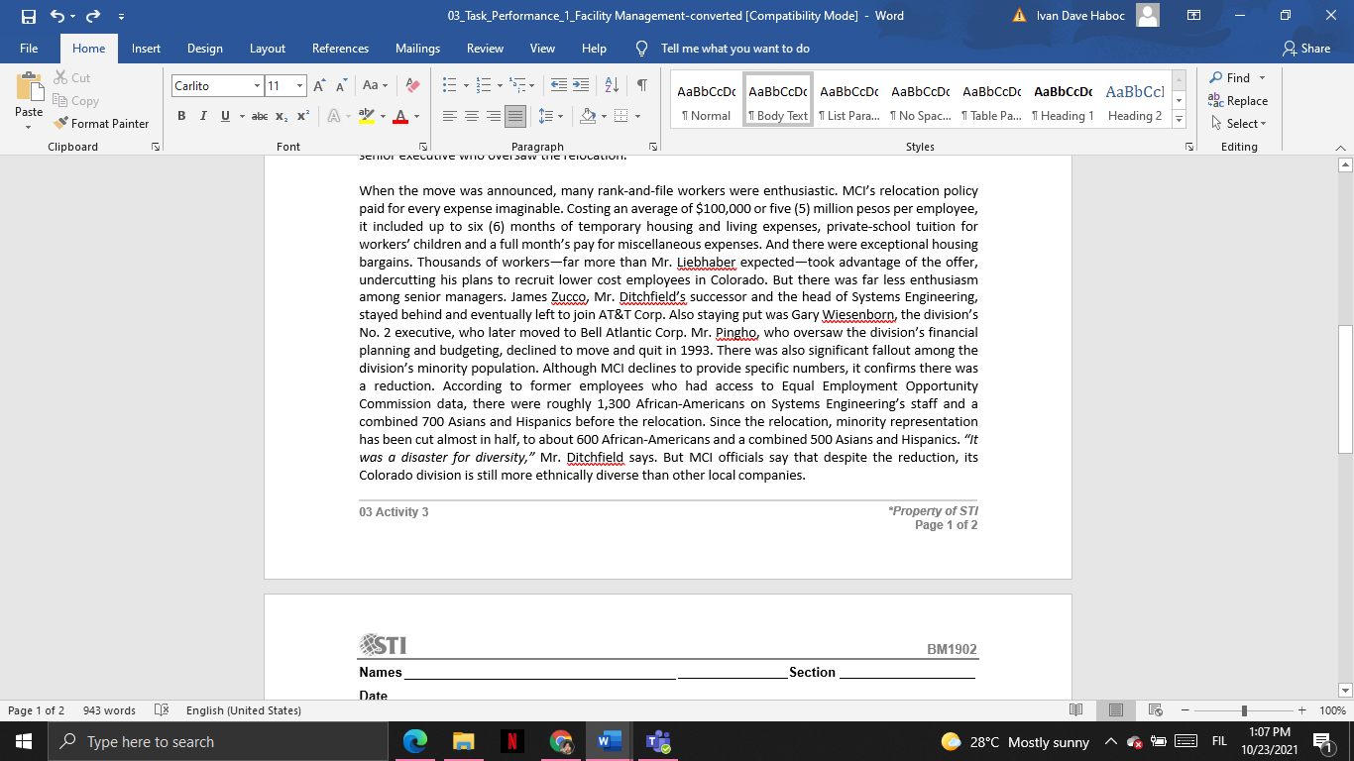This screenshot has height=761, width=1354.
Task: Show or hide paragraph marks
Action: click(x=641, y=86)
